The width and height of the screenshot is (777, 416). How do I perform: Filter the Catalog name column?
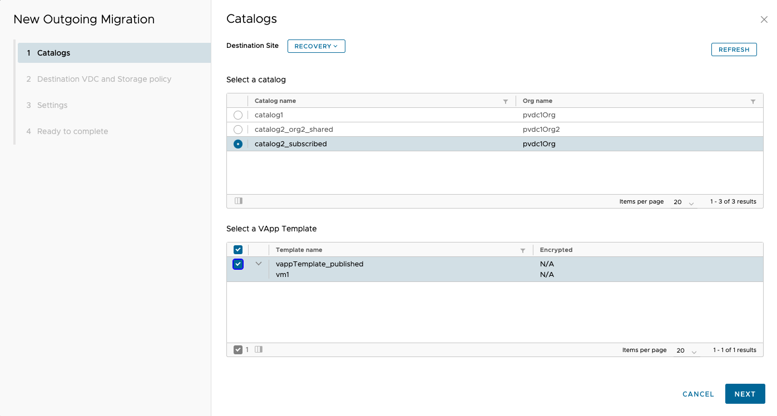(506, 102)
